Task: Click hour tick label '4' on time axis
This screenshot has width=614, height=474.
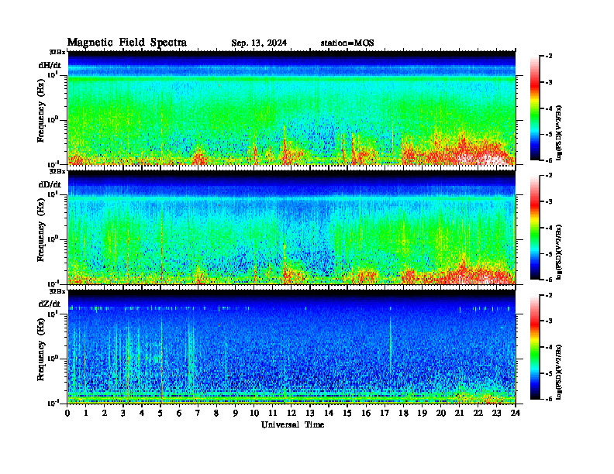Action: [x=142, y=413]
